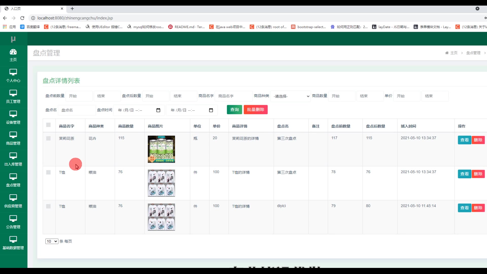Select the 入口页 browser tab
The image size is (487, 274).
click(33, 9)
